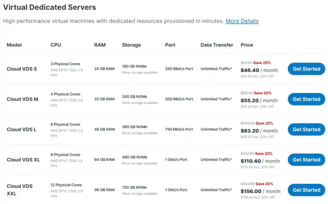Click Get Started for Cloud VDS XXL
Image resolution: width=328 pixels, height=204 pixels.
(x=306, y=190)
